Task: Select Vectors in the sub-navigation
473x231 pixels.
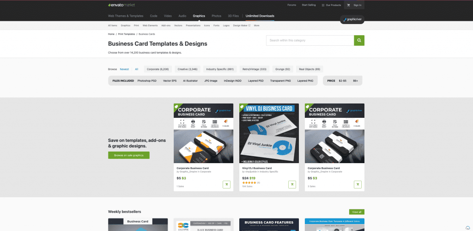Action: click(x=178, y=25)
